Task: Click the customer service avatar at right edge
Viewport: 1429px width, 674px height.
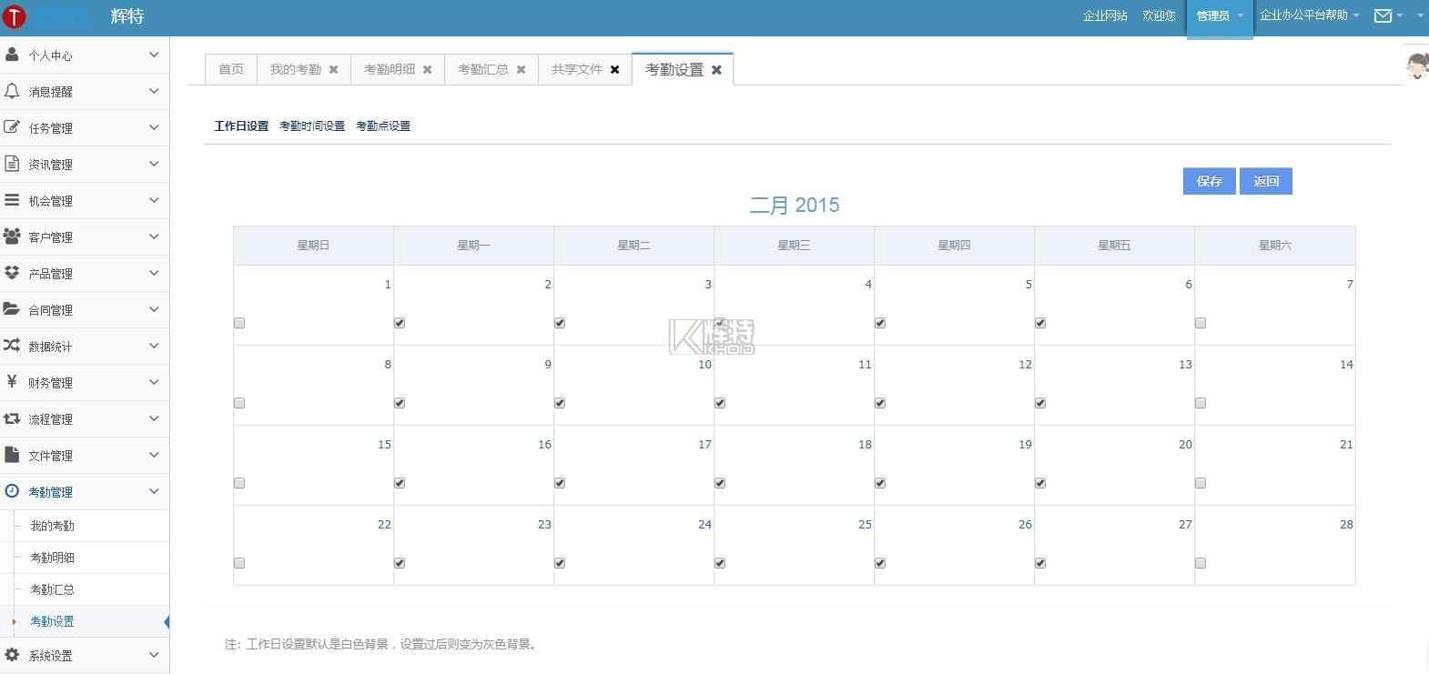Action: 1416,65
